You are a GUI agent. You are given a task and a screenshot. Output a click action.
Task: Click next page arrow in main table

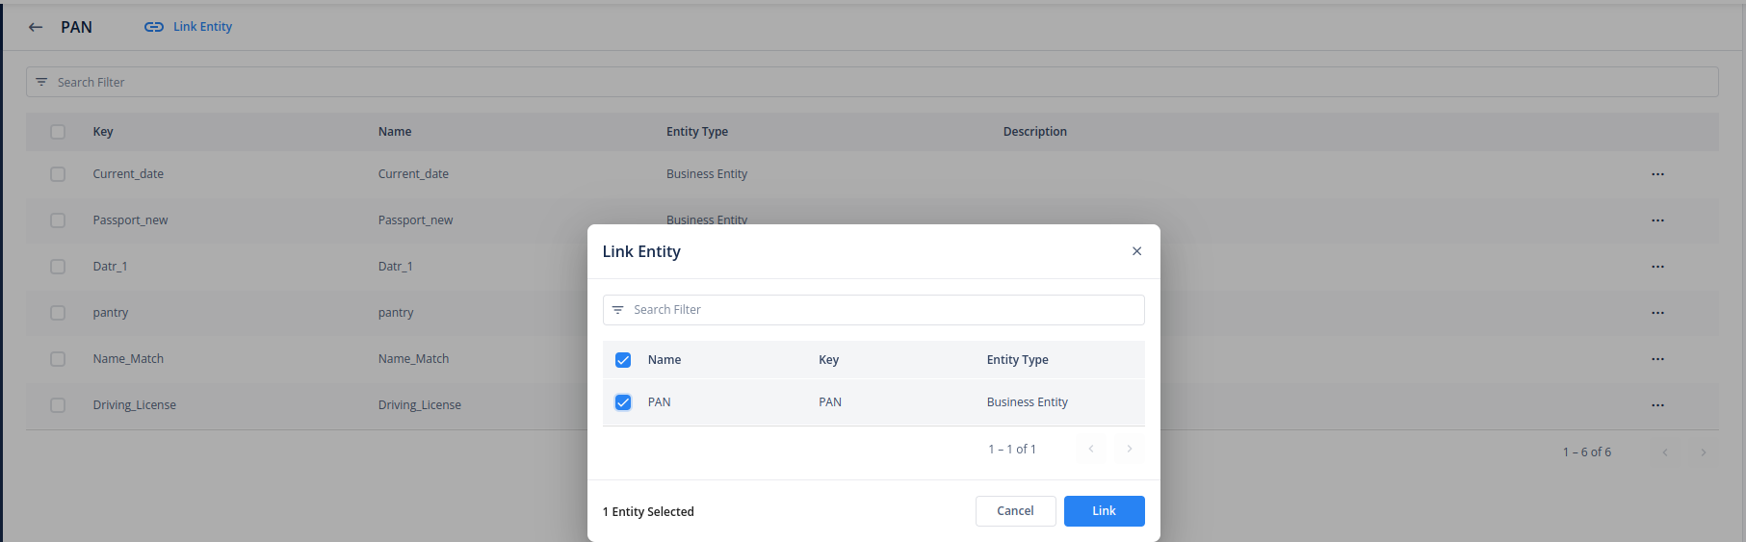coord(1703,452)
